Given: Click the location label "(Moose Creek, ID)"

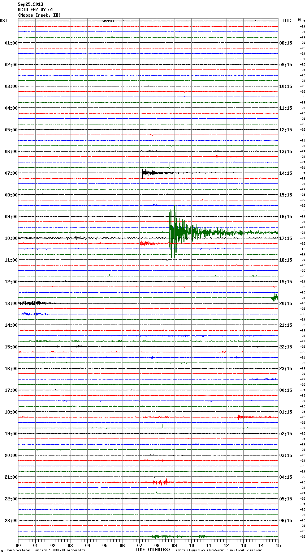Looking at the screenshot, I should tap(39, 15).
